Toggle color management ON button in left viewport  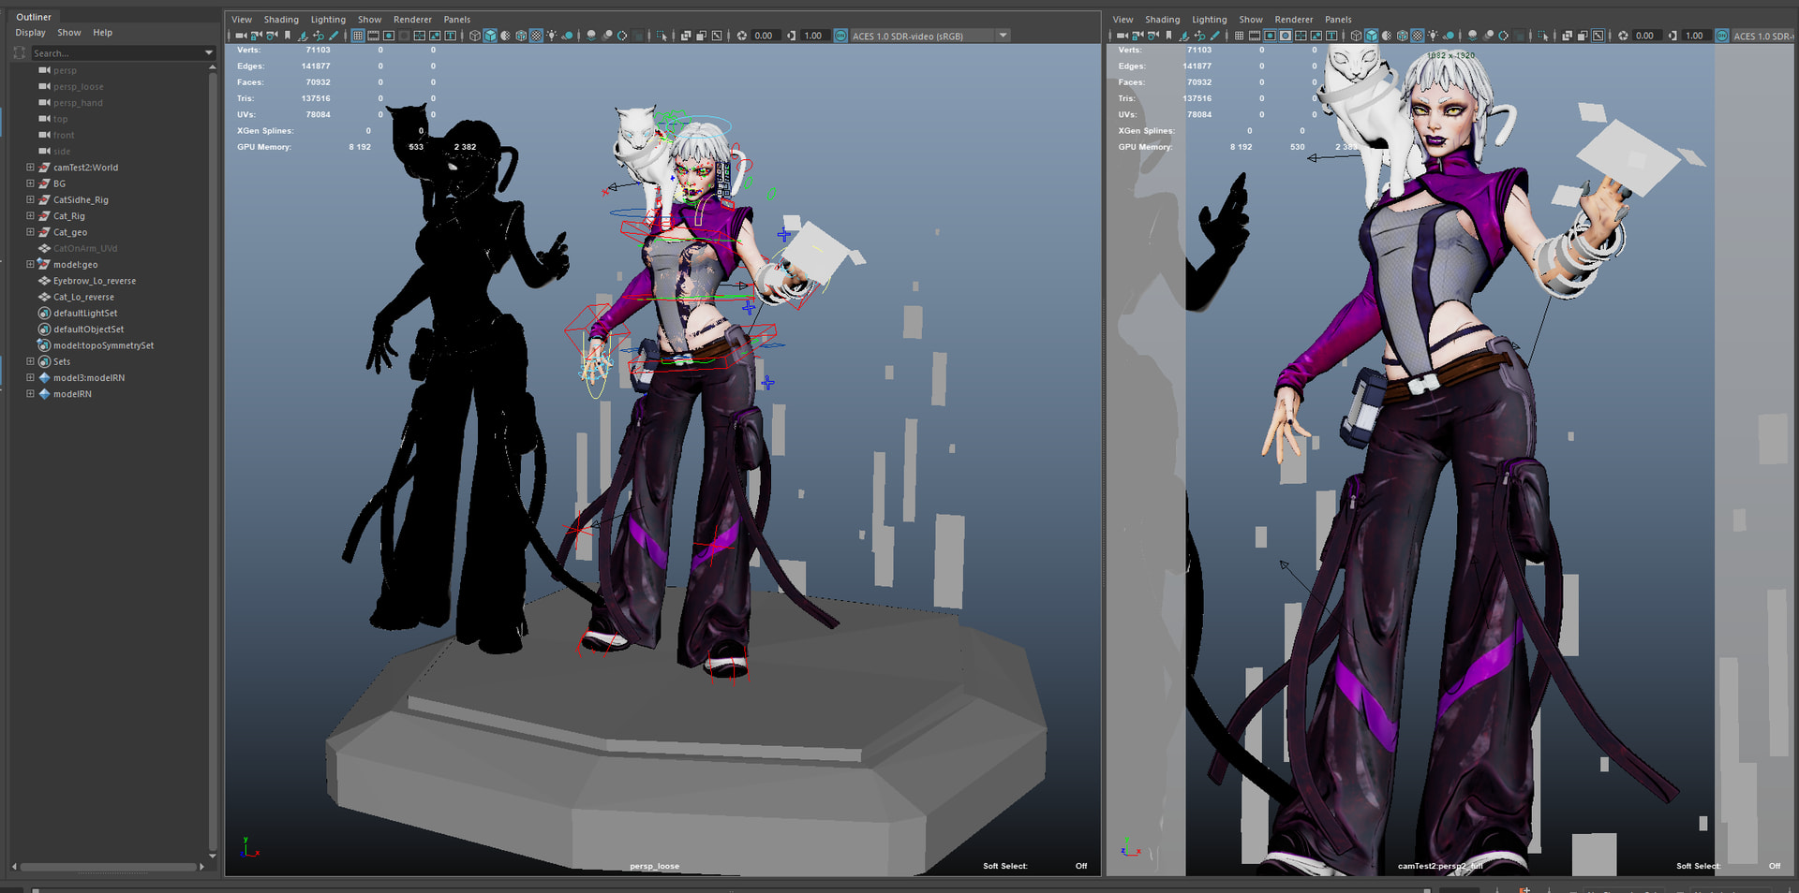click(x=840, y=36)
